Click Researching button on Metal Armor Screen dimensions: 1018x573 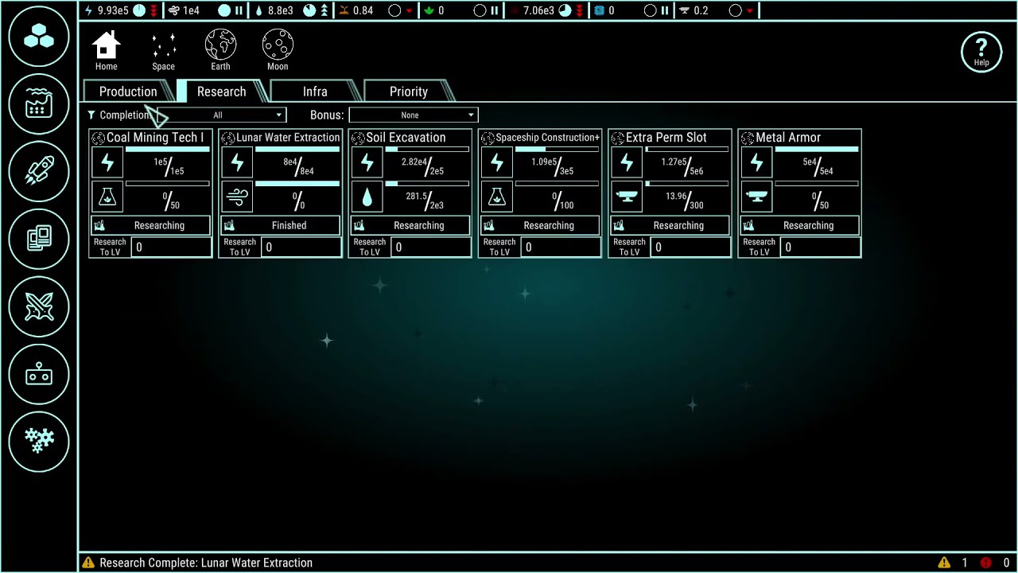[799, 225]
